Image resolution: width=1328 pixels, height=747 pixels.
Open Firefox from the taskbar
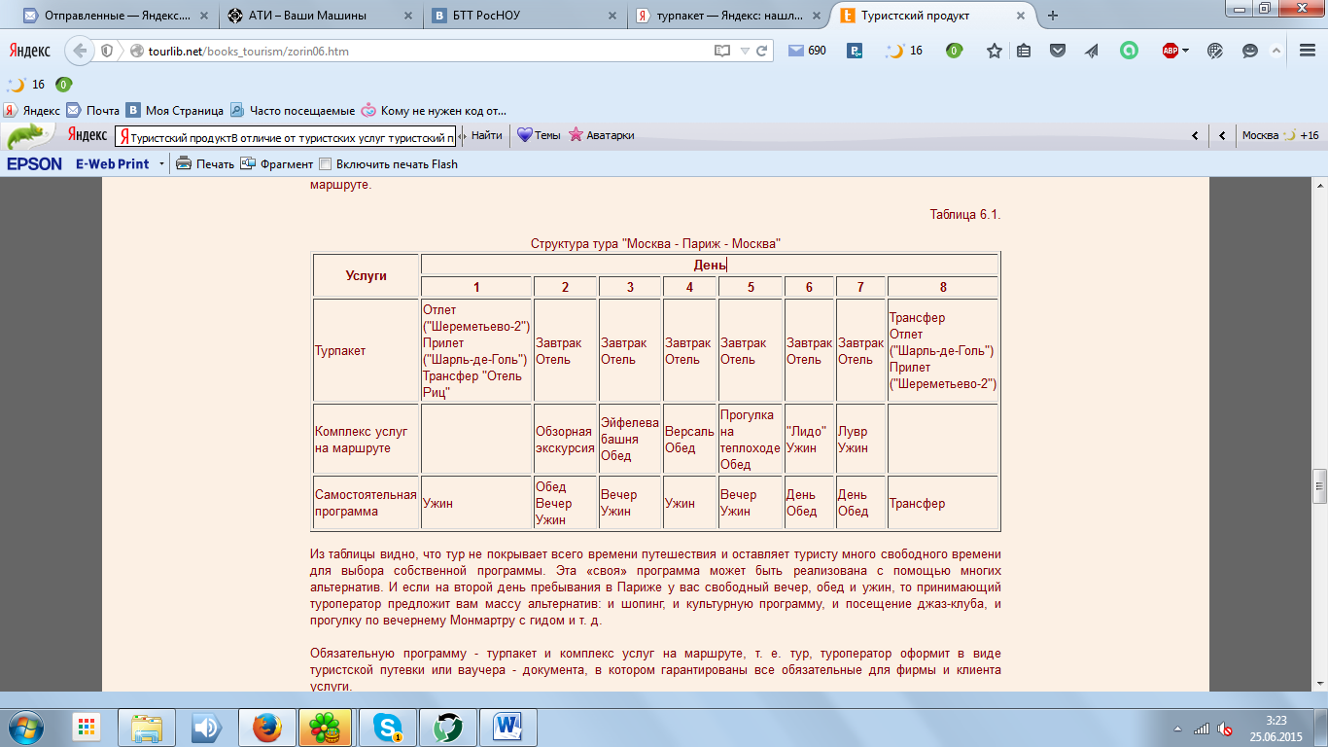tap(265, 727)
